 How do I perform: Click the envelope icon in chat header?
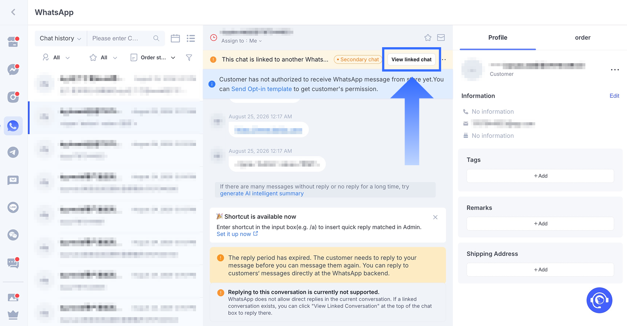pyautogui.click(x=441, y=38)
